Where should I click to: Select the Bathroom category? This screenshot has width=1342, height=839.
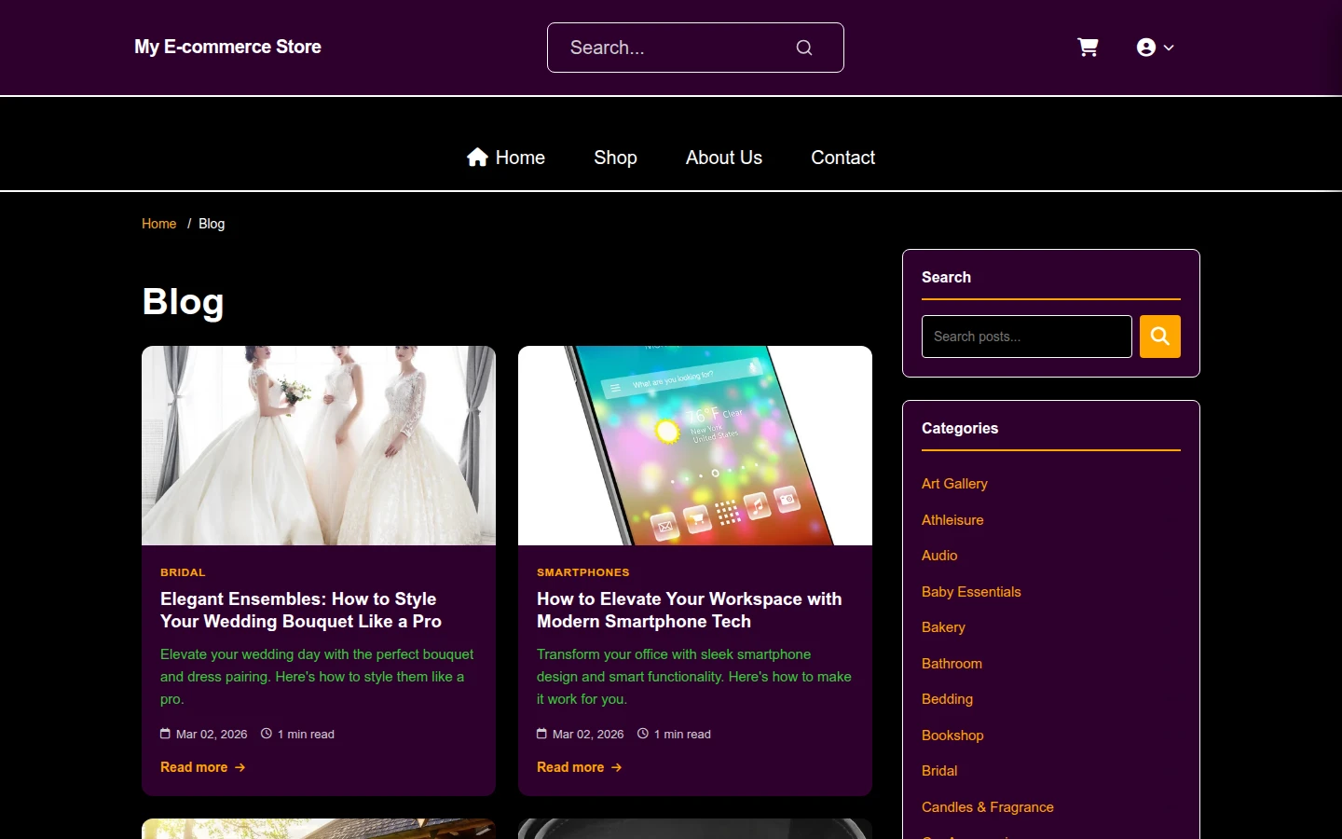(x=952, y=664)
